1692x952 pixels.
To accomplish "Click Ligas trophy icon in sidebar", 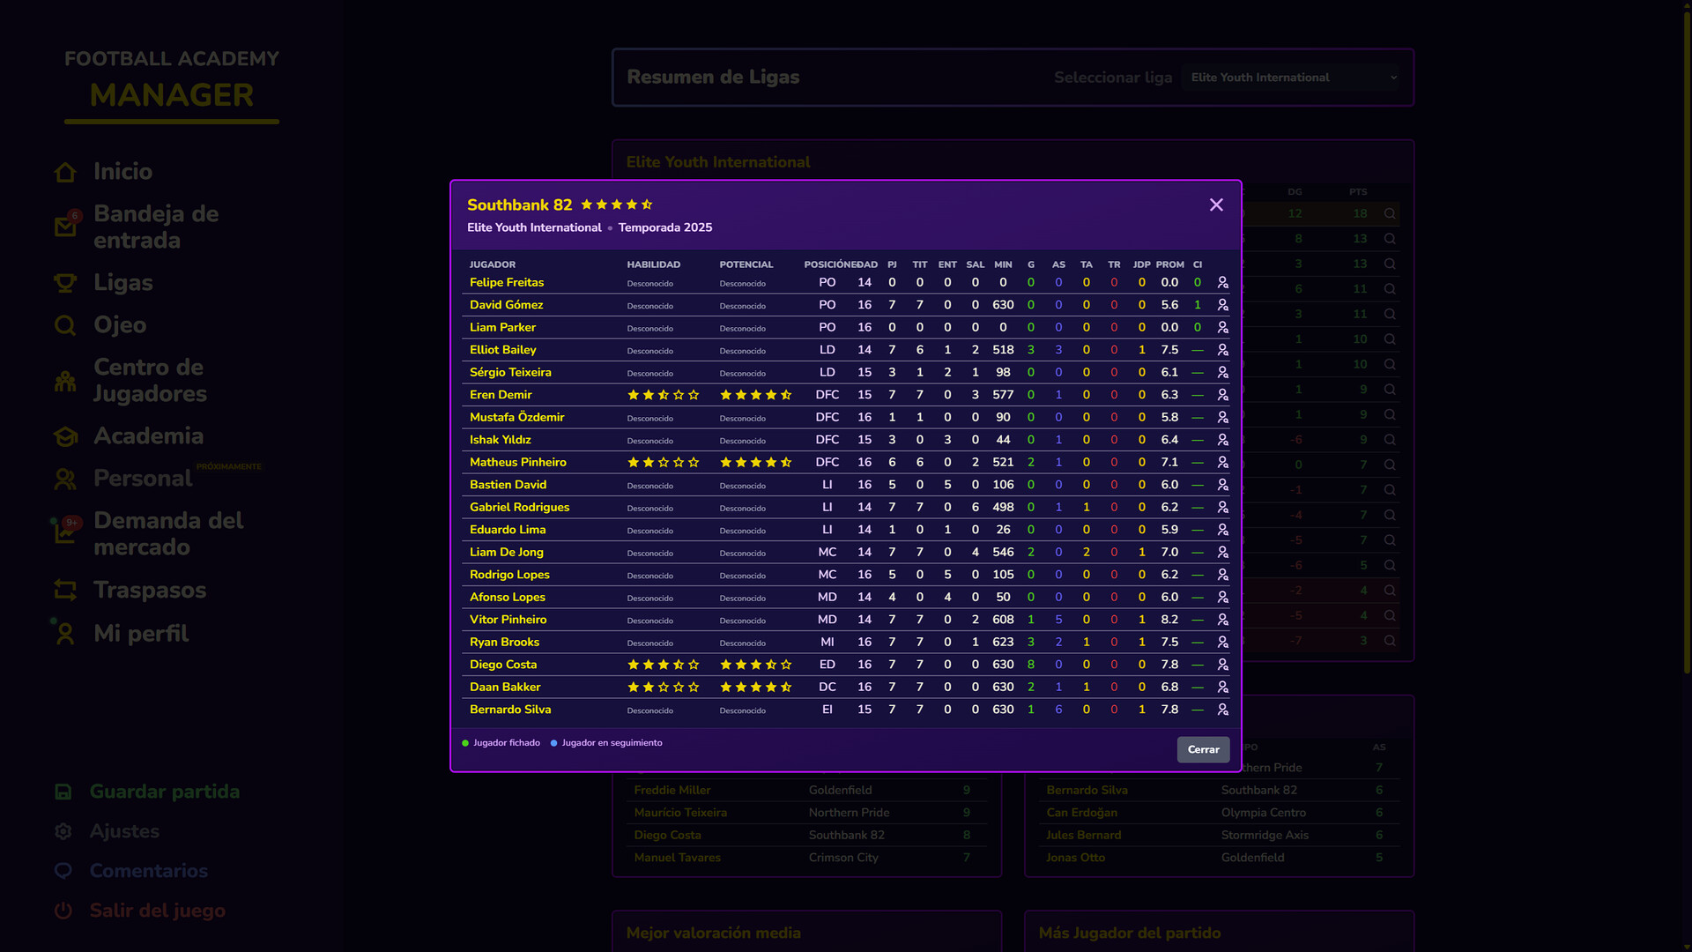I will point(65,283).
